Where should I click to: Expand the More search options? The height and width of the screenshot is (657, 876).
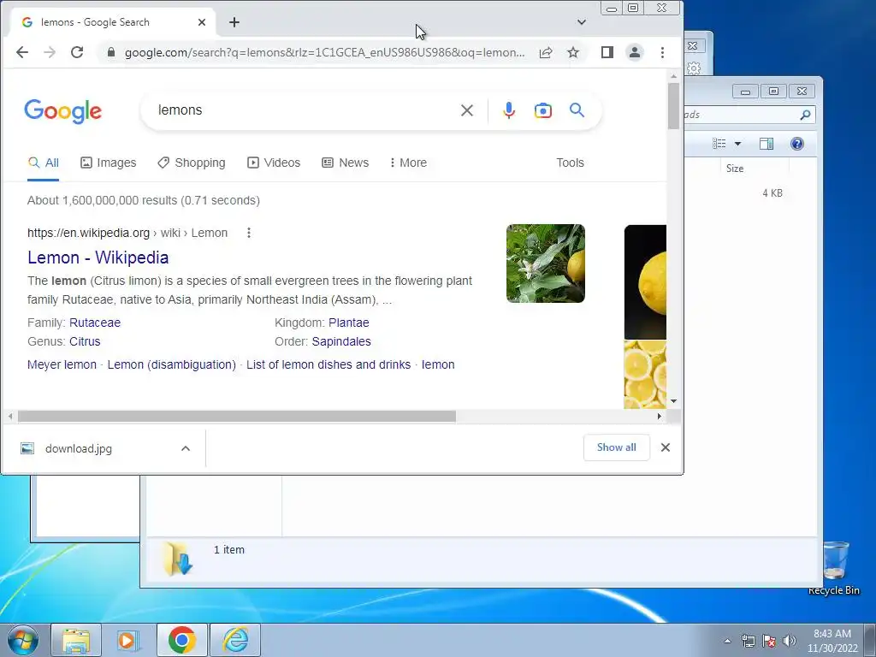click(x=408, y=163)
